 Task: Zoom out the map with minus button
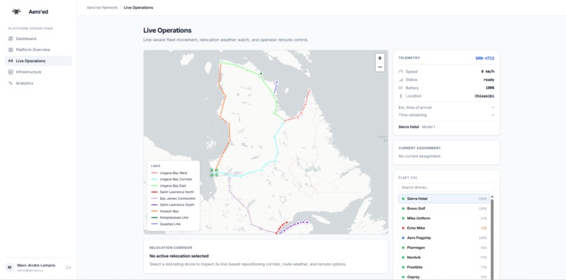(380, 67)
